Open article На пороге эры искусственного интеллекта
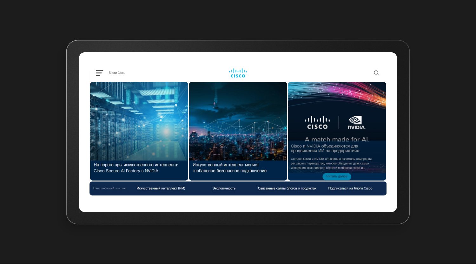Viewport: 476px width, 264px height. point(136,168)
